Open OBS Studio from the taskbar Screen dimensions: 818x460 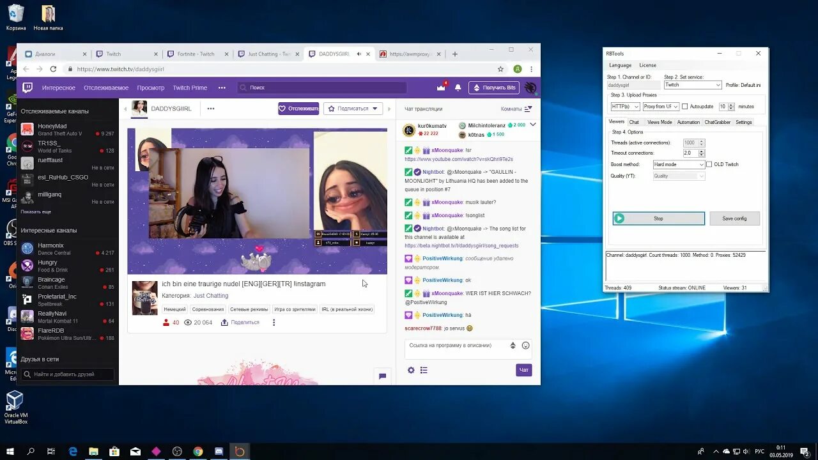pyautogui.click(x=177, y=451)
